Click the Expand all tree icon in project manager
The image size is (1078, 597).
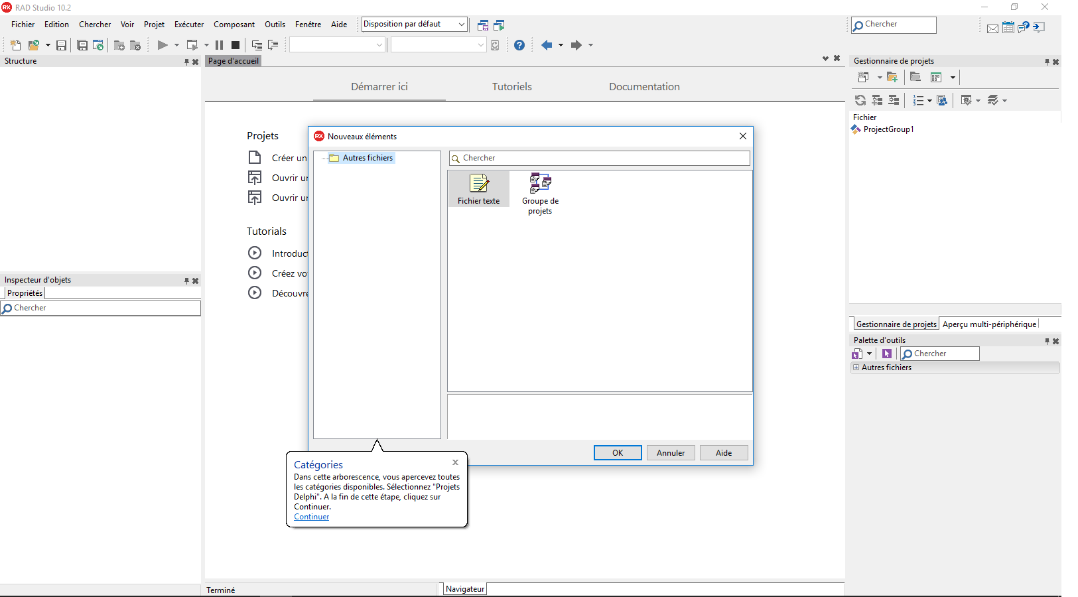pyautogui.click(x=877, y=100)
